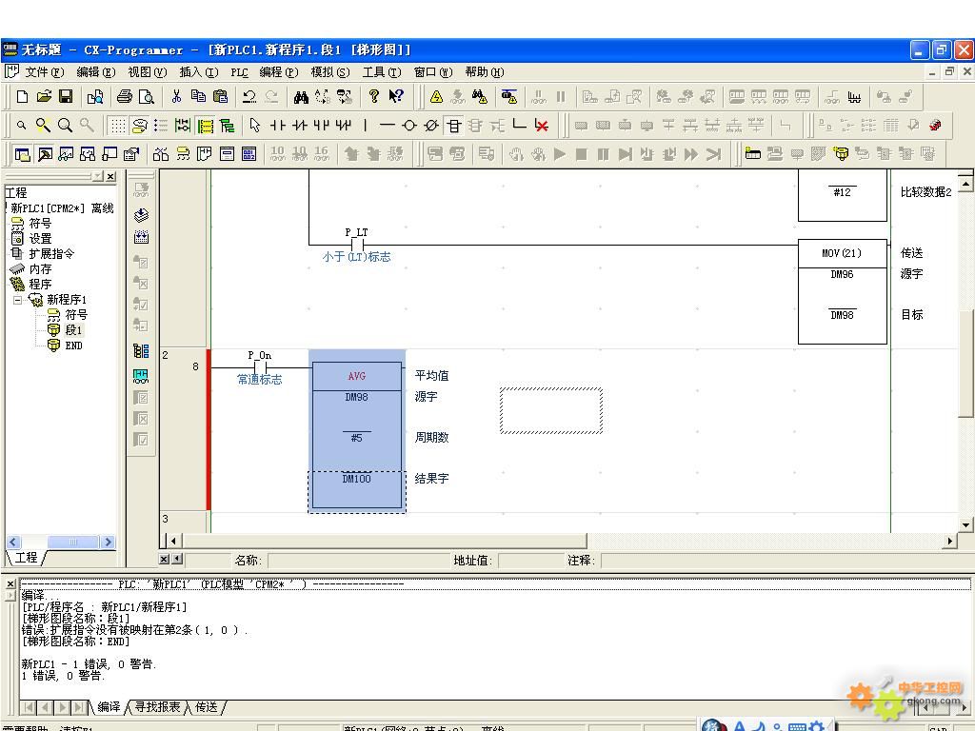This screenshot has width=975, height=731.
Task: Select 内存 in the project tree
Action: [40, 269]
